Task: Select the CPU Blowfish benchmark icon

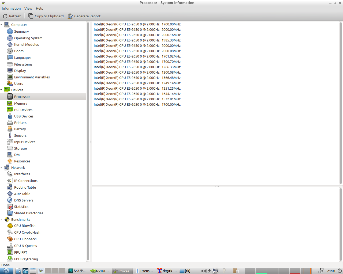Action: pyautogui.click(x=10, y=226)
